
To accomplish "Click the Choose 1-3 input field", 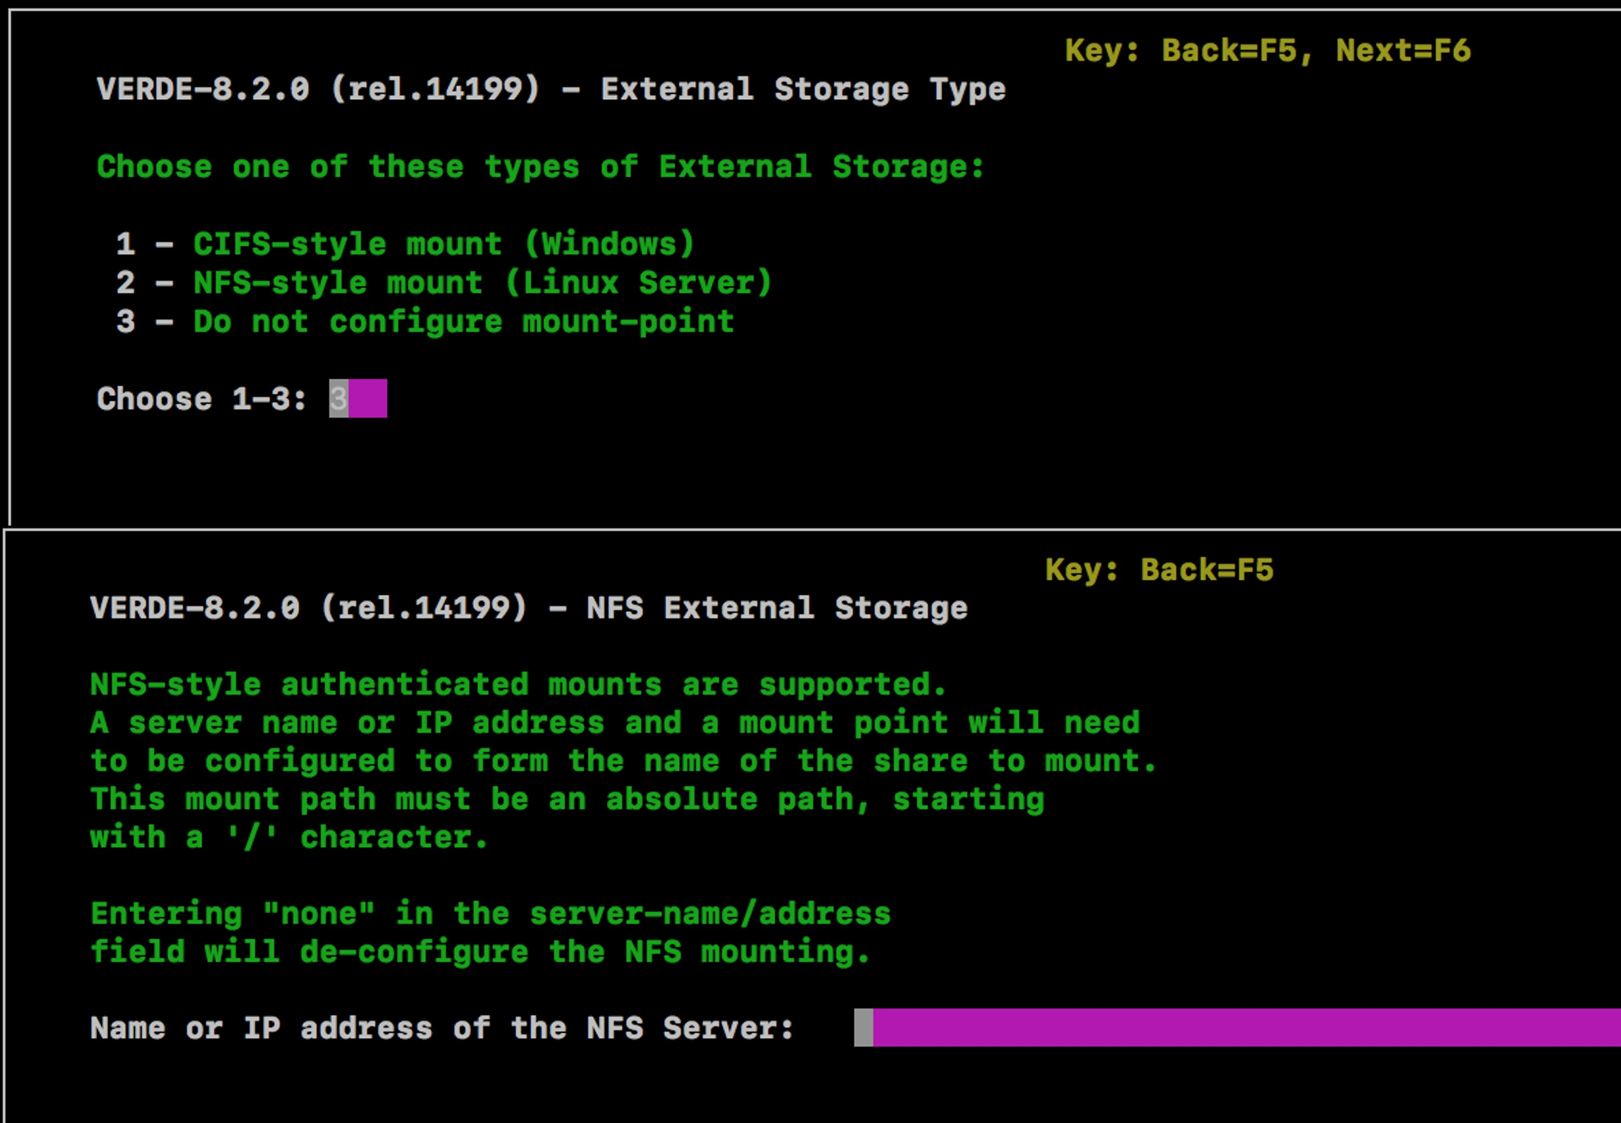I will tap(358, 398).
